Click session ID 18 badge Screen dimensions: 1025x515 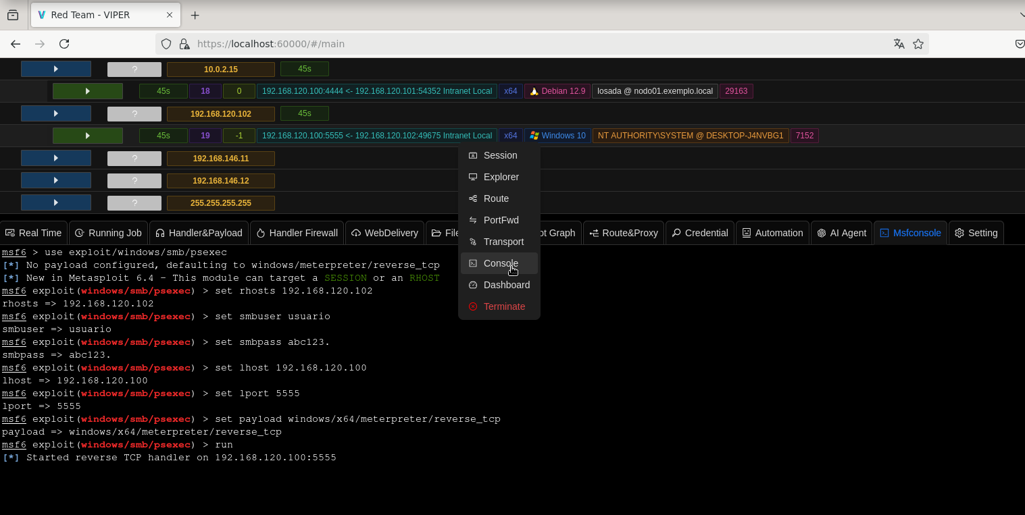tap(205, 91)
